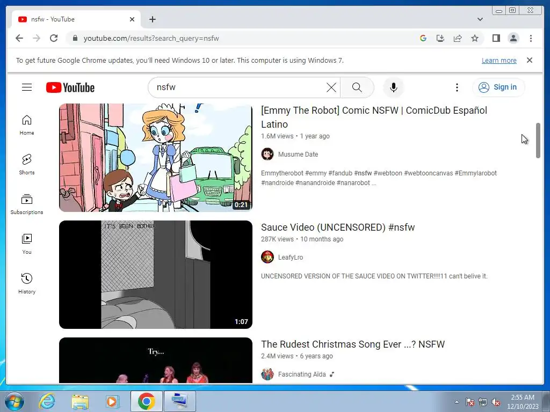The height and width of the screenshot is (412, 550).
Task: Open Windows Media Player from taskbar
Action: [x=112, y=401]
